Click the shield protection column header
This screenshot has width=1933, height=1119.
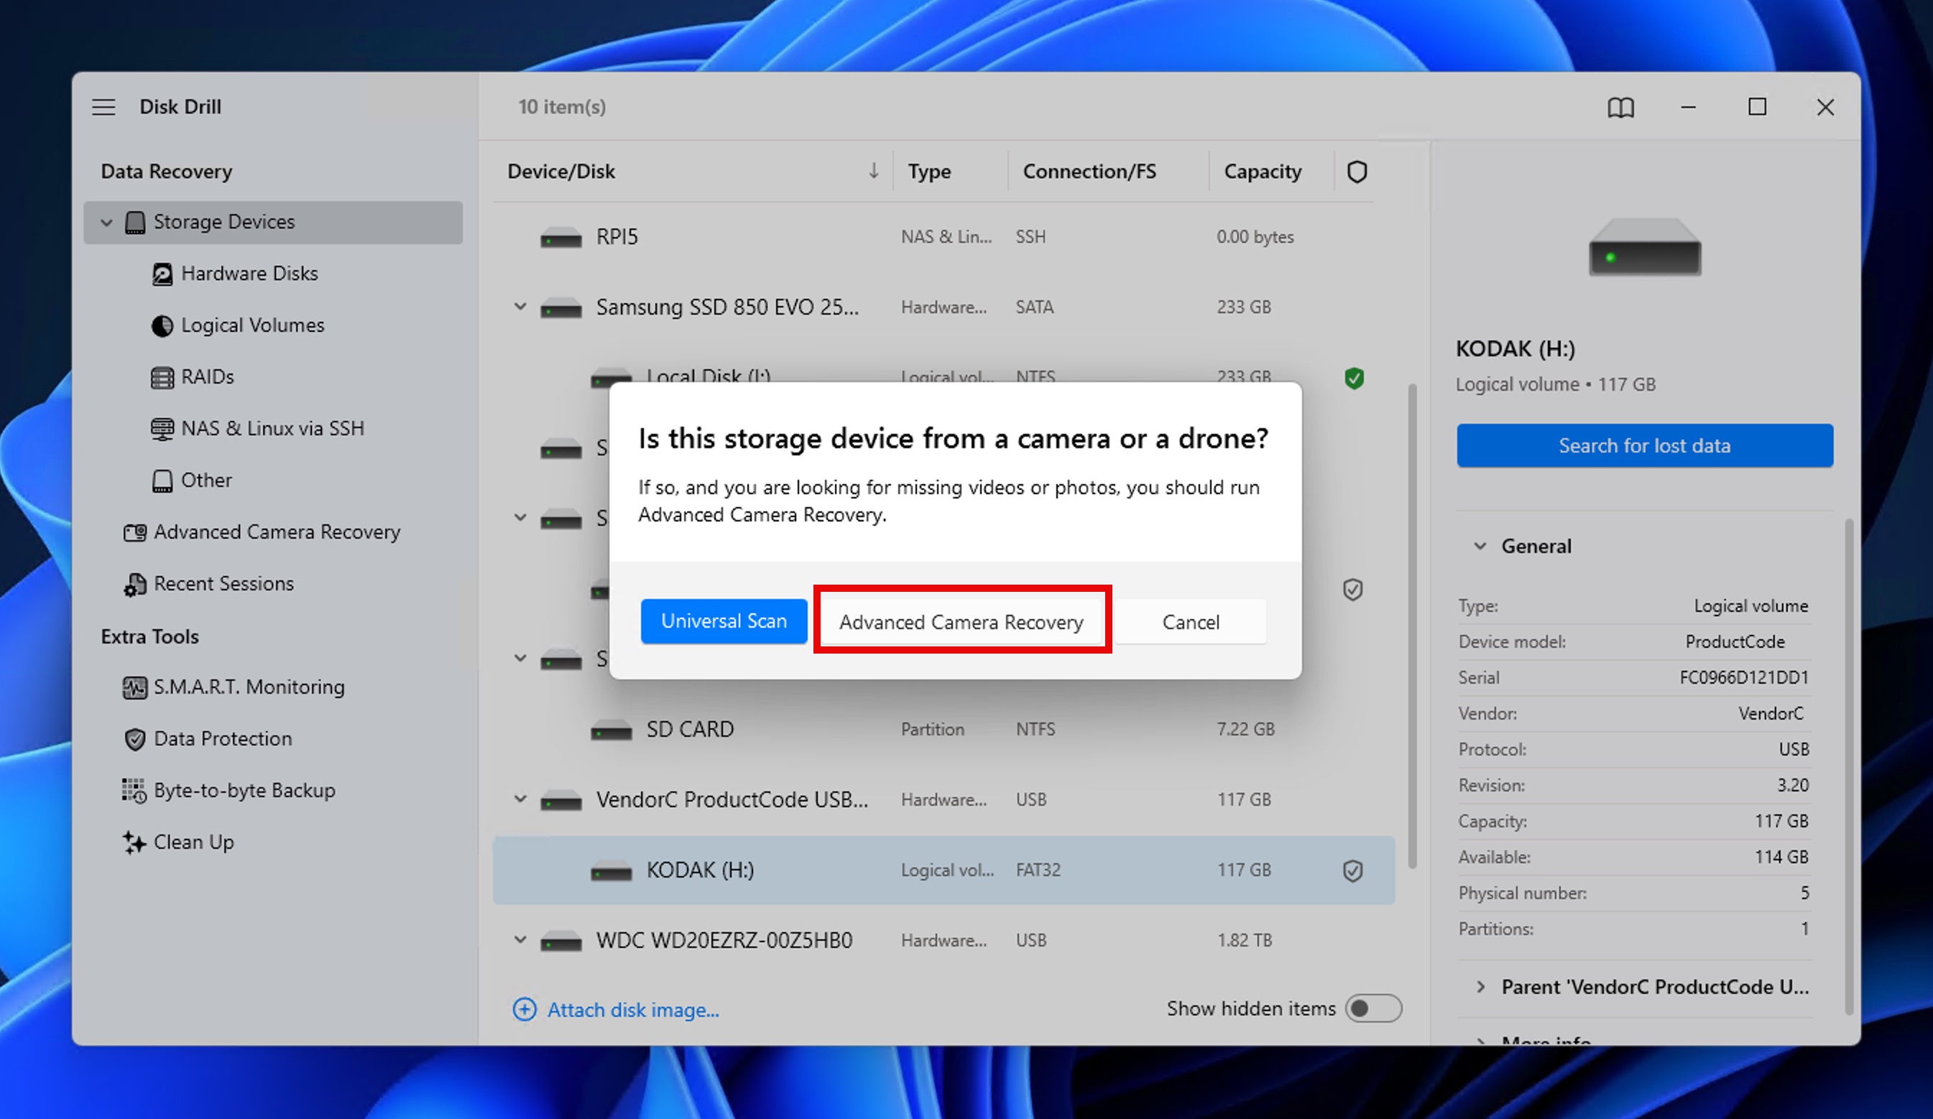click(1356, 172)
